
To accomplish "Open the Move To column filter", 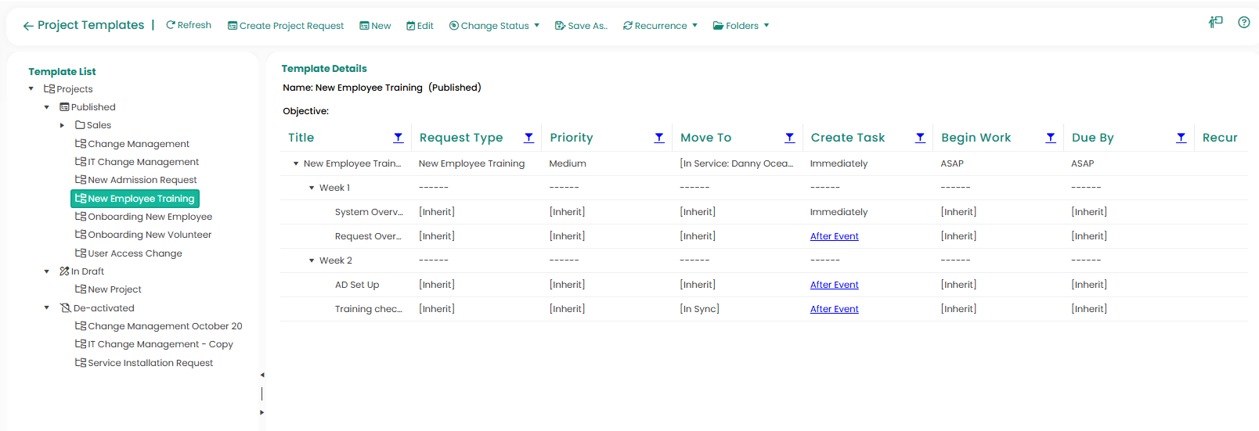I will [789, 138].
